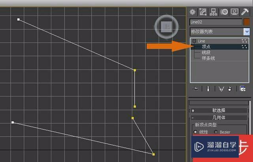Collapse the Line entry in modifier stack

point(194,41)
